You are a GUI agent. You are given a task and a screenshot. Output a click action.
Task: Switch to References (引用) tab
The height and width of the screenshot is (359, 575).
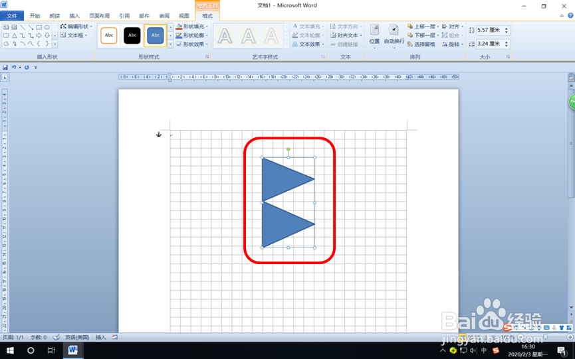(124, 16)
